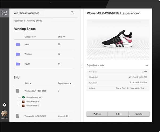Click the experience-2 image icon
Image resolution: width=160 pixels, height=132 pixels.
(x=23, y=106)
